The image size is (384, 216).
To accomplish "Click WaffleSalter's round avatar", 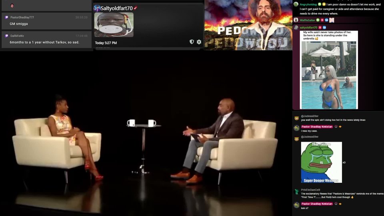I will point(296,20).
